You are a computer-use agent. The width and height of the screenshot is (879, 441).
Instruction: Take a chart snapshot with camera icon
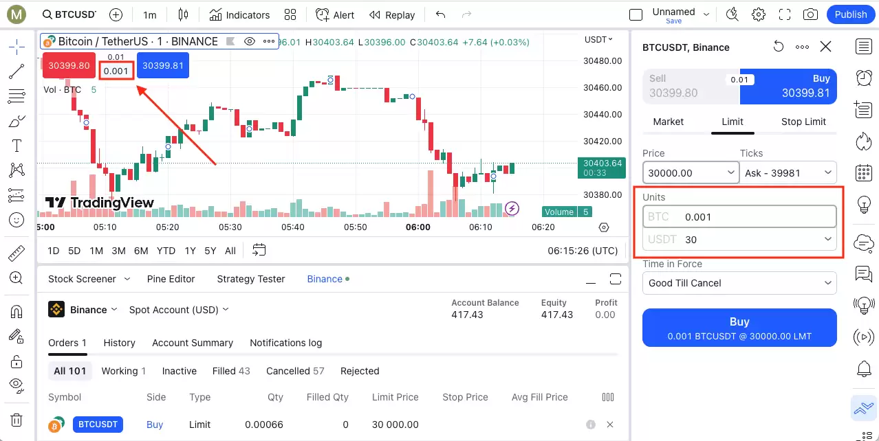point(811,14)
